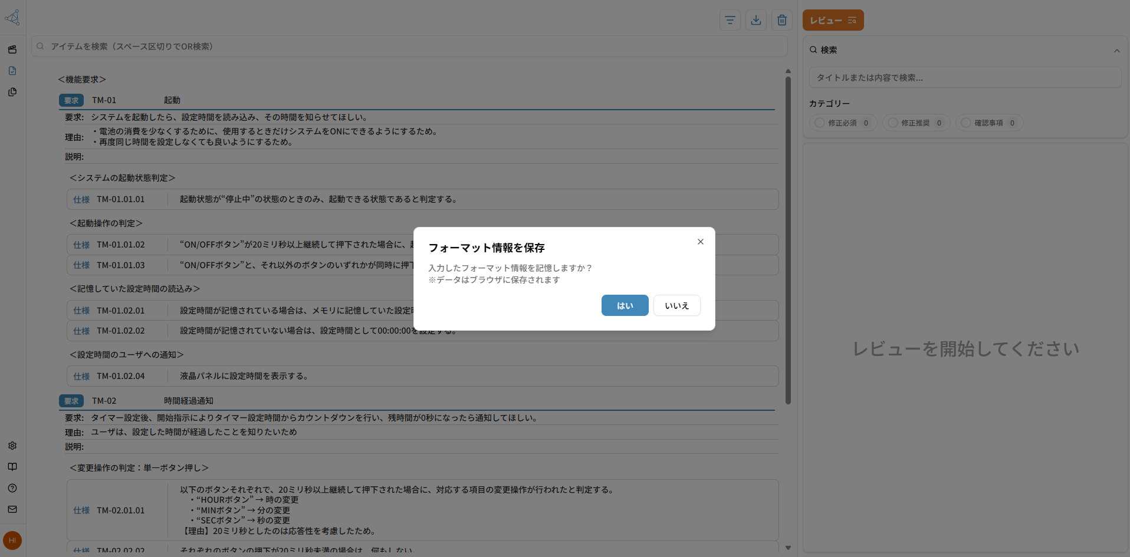
Task: Select the trash icon to delete items
Action: [781, 19]
